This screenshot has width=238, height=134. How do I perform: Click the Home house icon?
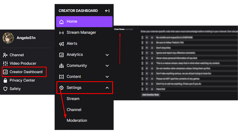61,22
